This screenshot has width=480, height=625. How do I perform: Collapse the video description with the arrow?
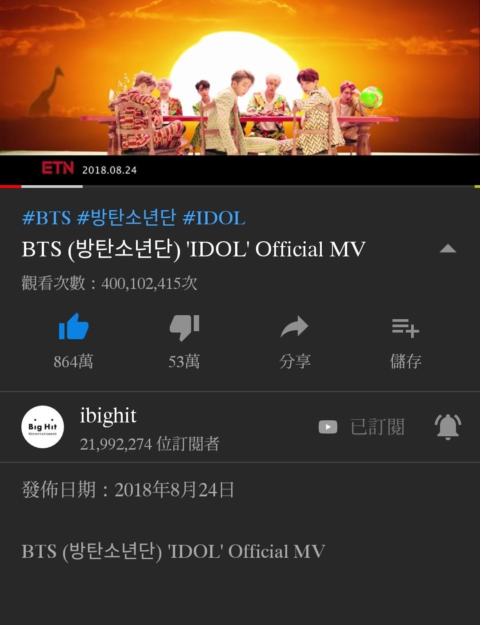click(x=448, y=249)
